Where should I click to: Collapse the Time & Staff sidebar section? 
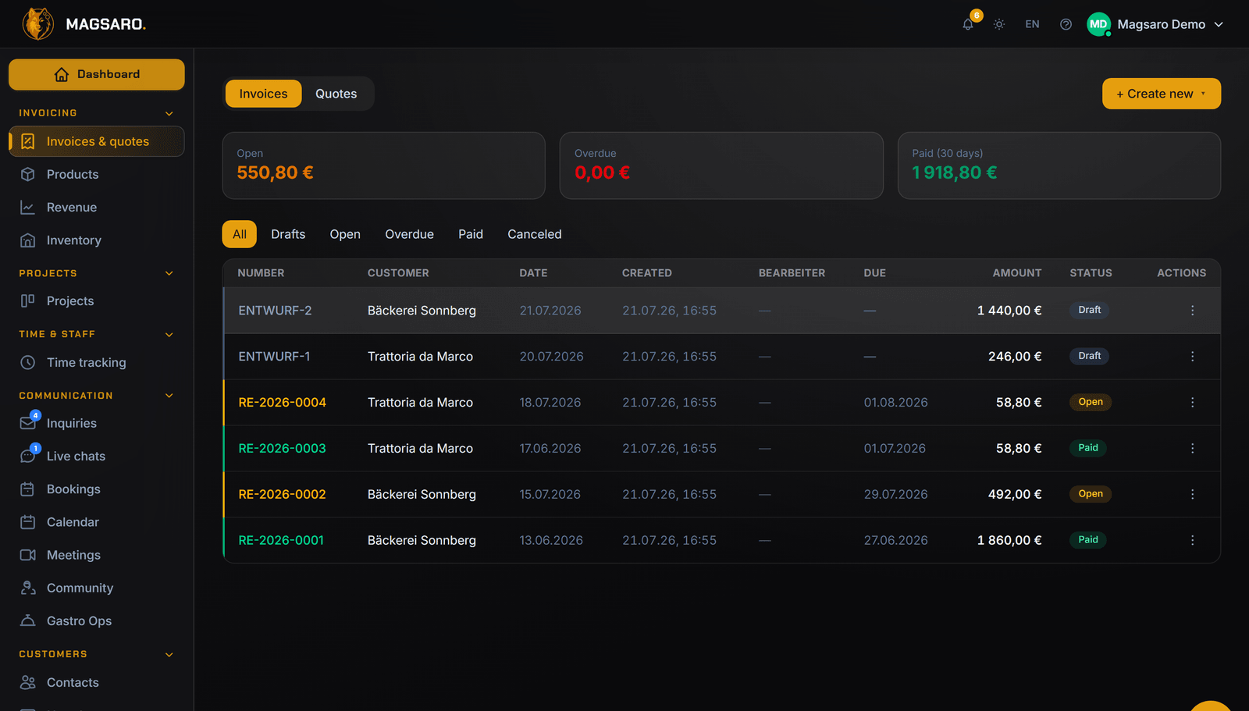coord(169,334)
